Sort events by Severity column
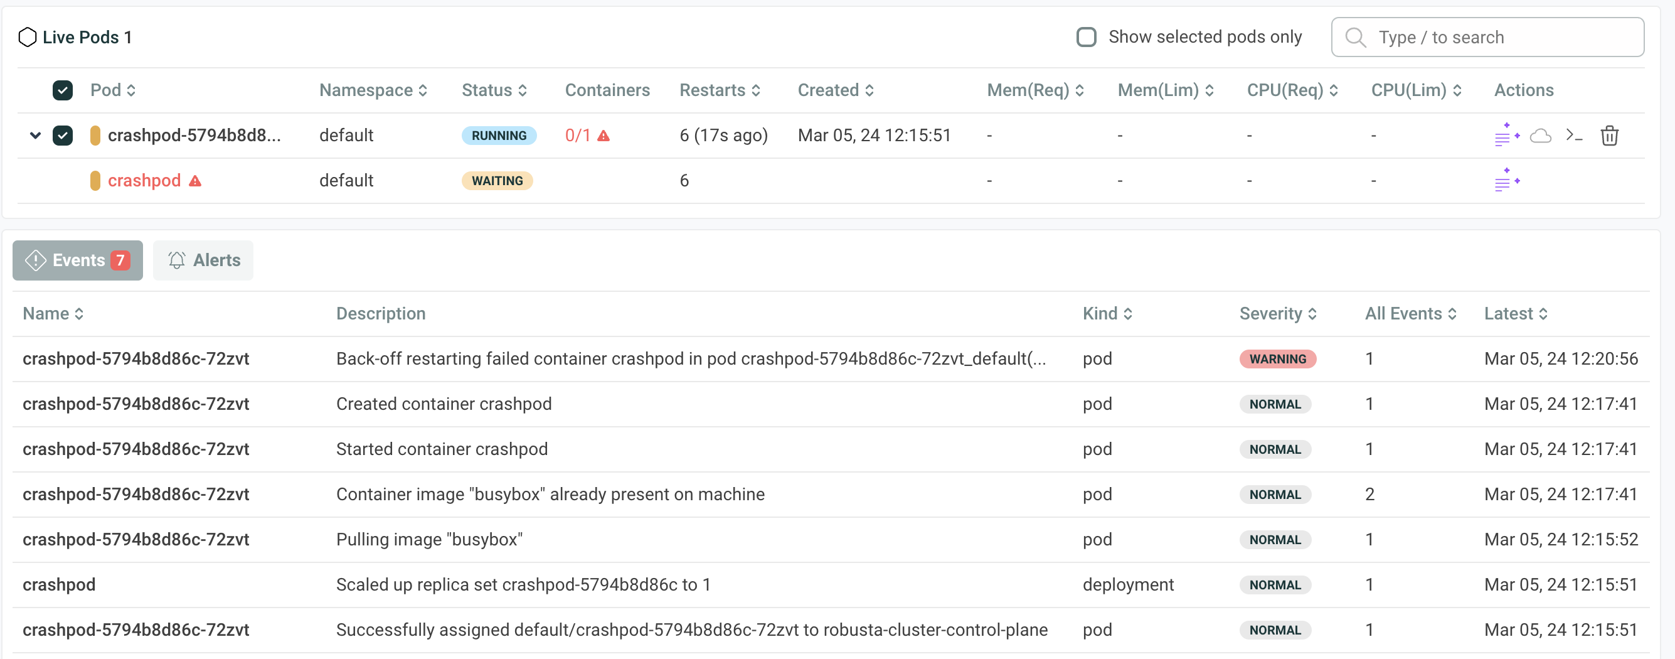 pos(1279,314)
